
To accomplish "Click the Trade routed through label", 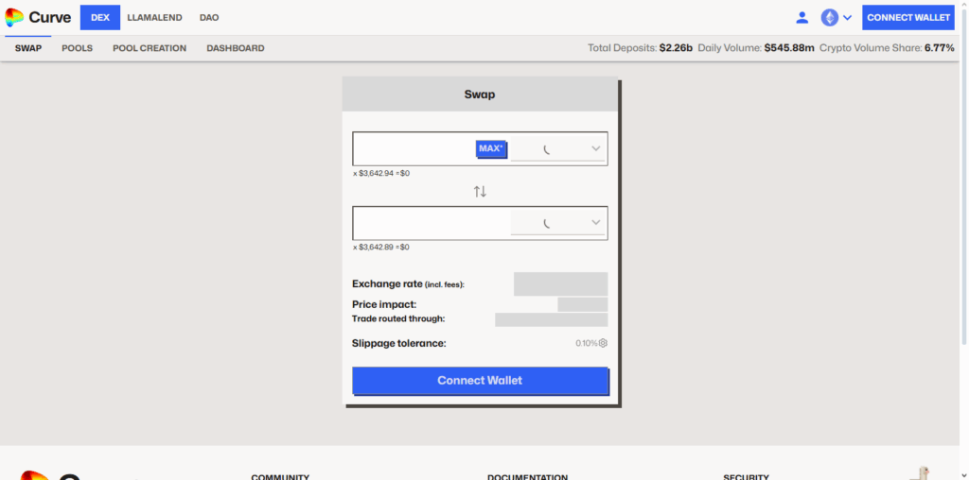I will tap(398, 319).
